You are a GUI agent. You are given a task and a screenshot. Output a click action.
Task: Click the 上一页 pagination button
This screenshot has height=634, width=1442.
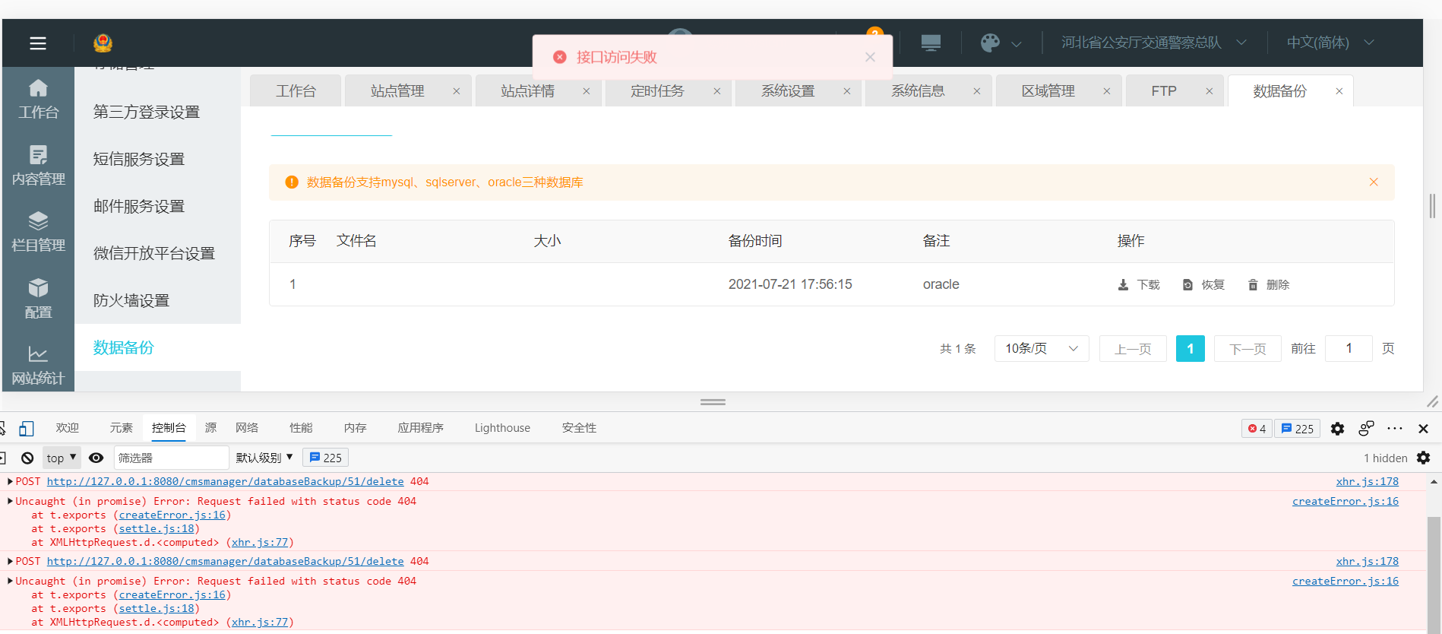(1133, 348)
